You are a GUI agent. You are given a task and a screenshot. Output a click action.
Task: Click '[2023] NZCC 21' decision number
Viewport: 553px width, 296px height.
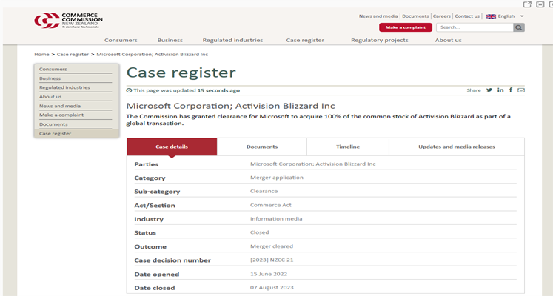[x=272, y=260]
